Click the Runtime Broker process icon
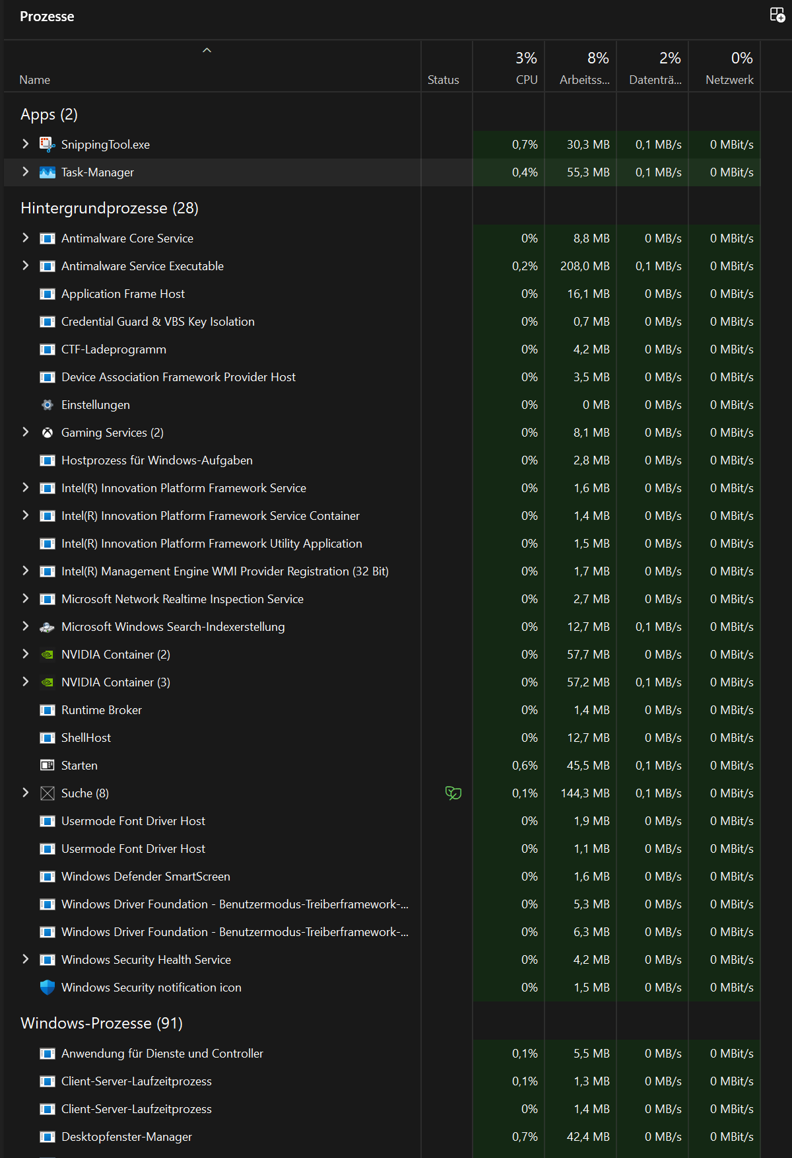Viewport: 792px width, 1158px height. click(47, 710)
